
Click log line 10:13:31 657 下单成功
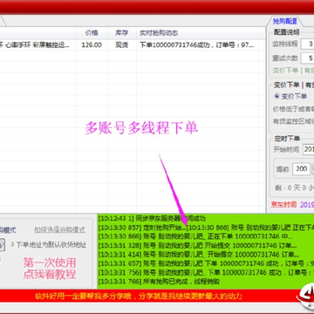[x=206, y=263]
